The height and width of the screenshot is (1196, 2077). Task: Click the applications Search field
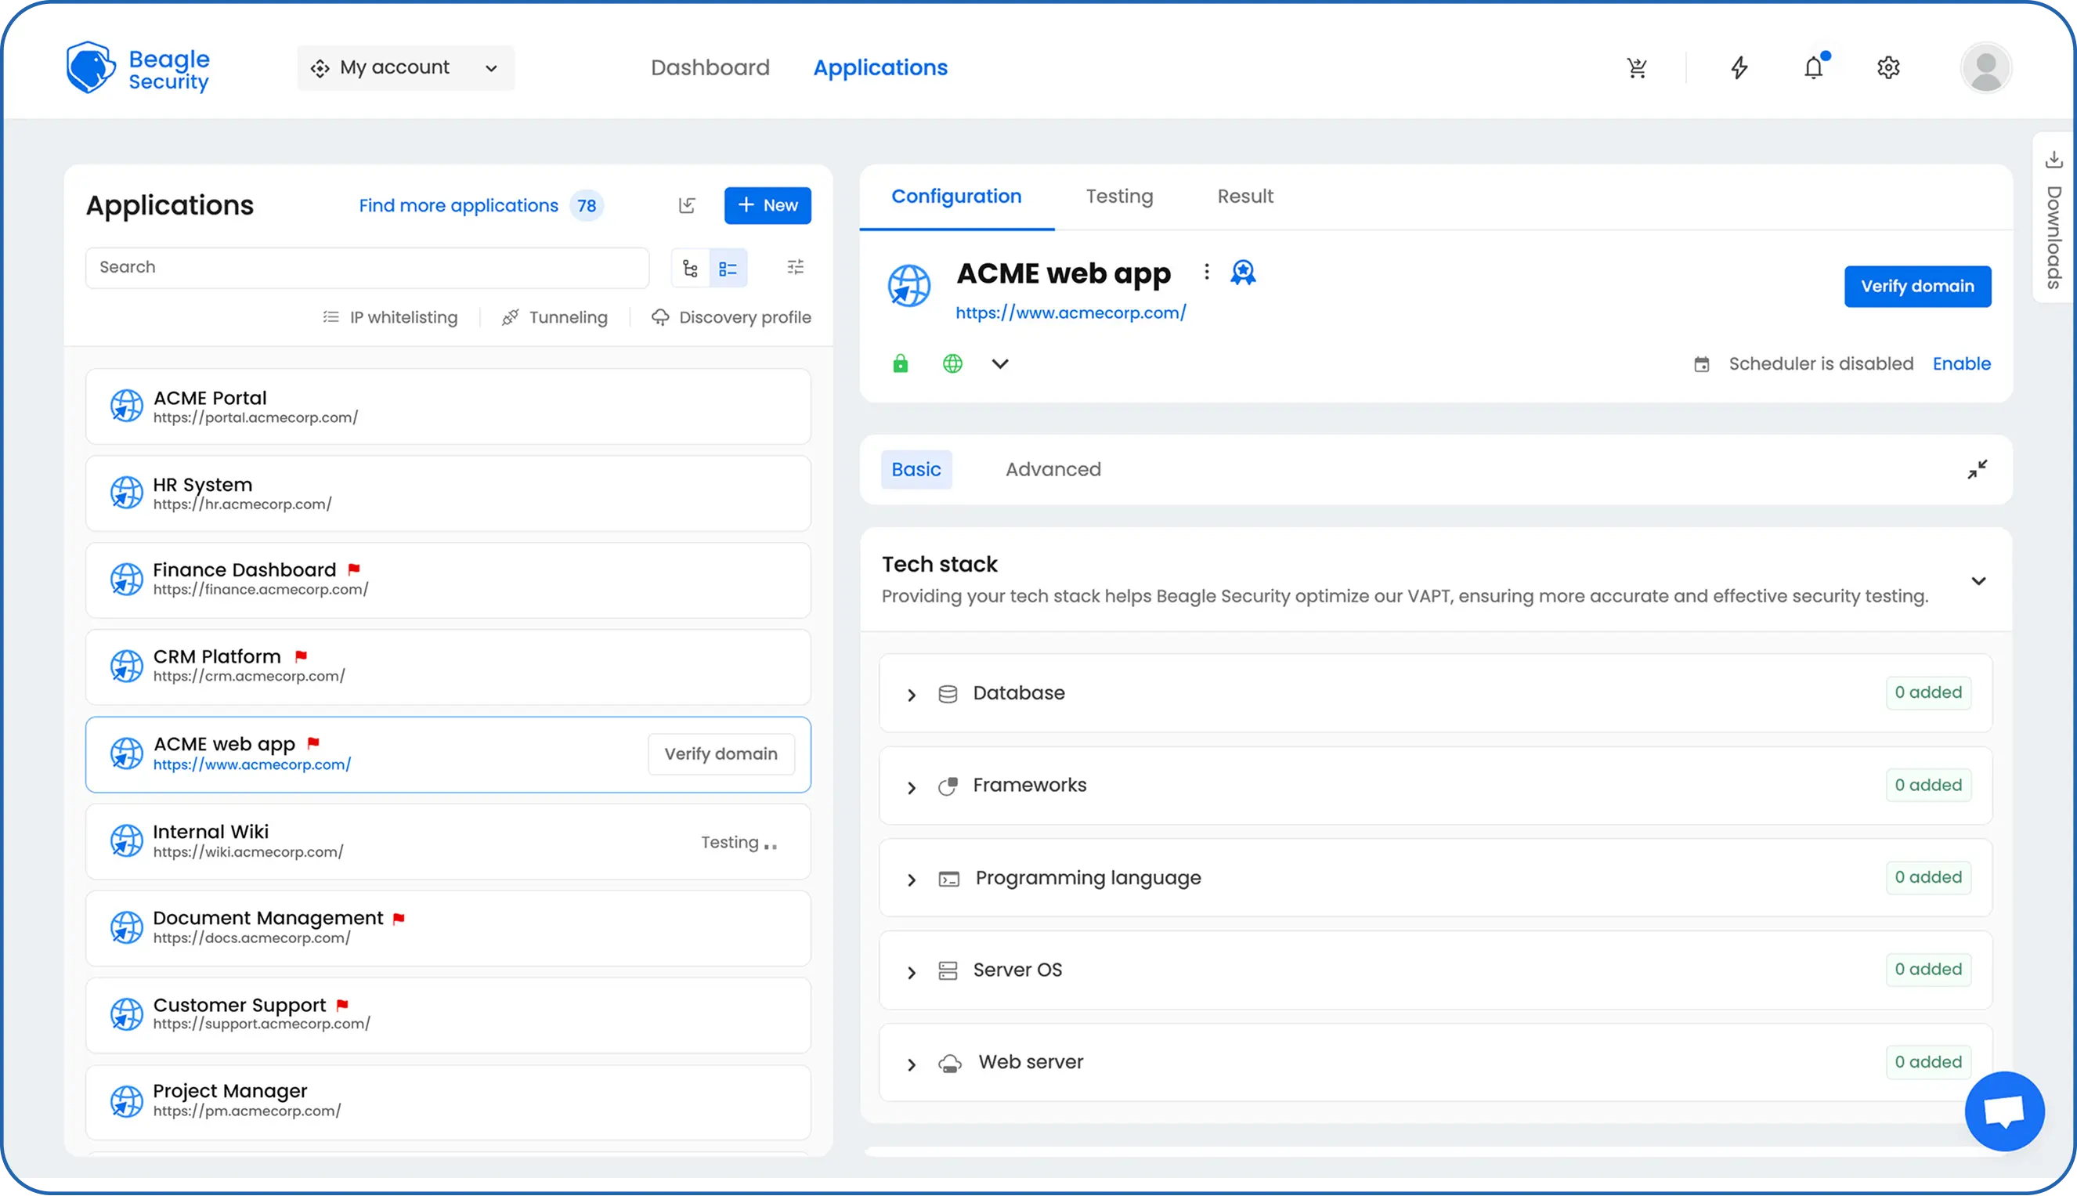coord(367,268)
